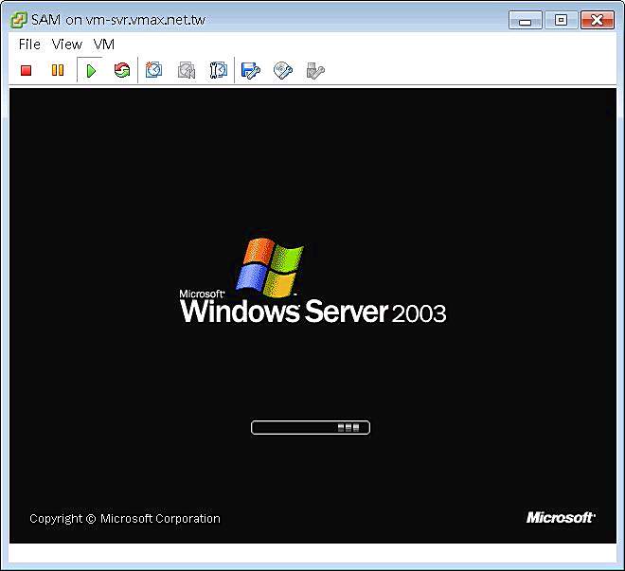
Task: Open Snapshot Manager wrench-clock icon
Action: 218,70
